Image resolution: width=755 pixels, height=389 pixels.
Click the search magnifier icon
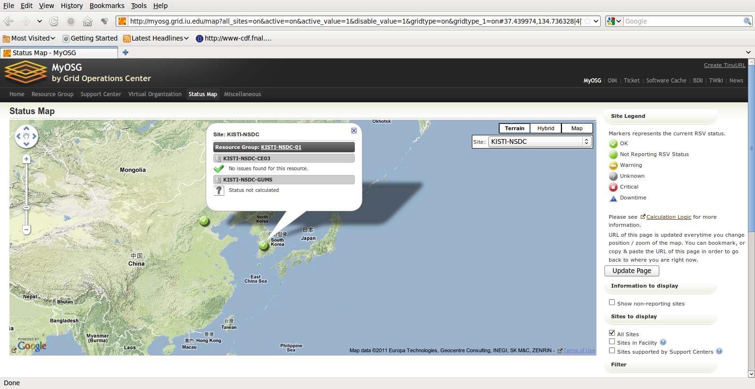747,21
